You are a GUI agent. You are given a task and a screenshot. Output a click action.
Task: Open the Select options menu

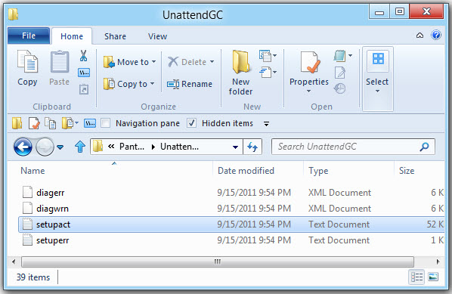[x=377, y=79]
